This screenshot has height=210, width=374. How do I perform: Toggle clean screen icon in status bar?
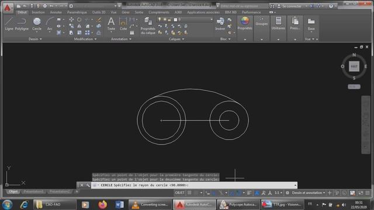361,193
